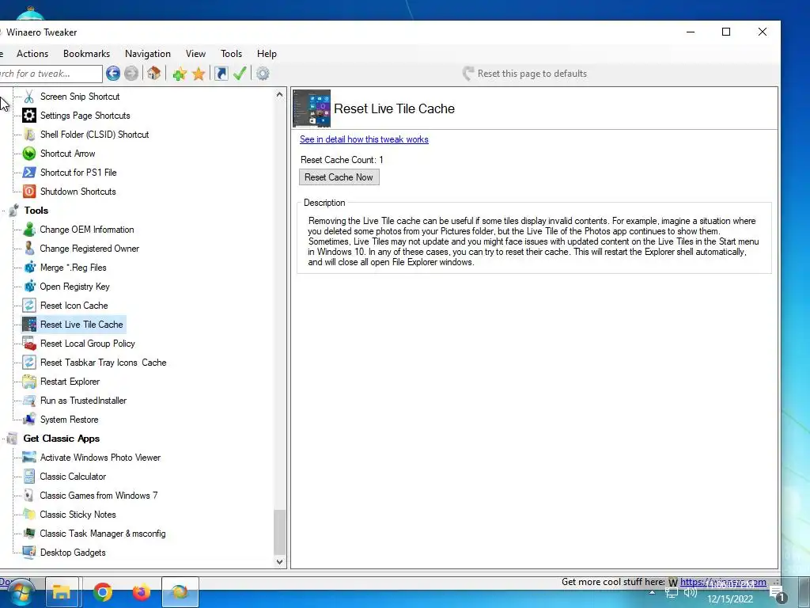Open See in detail how this tweak works link
The width and height of the screenshot is (810, 608).
tap(364, 139)
